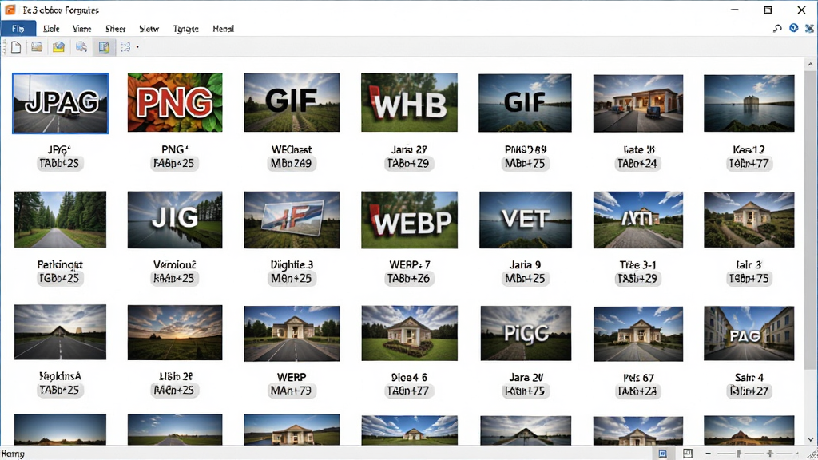
Task: Select the GIF lake thumbnail labeled PNHD 69
Action: point(525,103)
